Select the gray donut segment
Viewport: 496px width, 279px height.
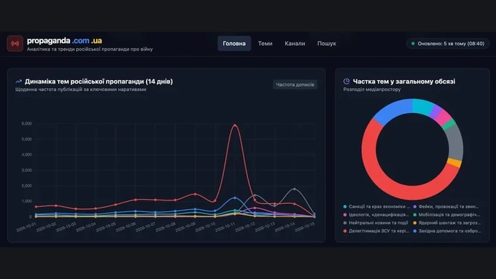[455, 142]
